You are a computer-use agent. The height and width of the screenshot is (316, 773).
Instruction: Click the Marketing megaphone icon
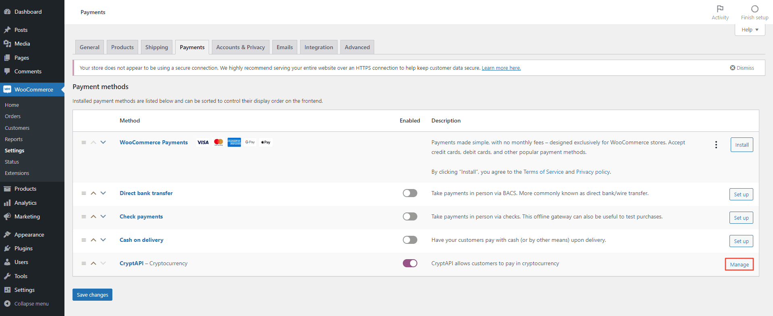[x=7, y=216]
